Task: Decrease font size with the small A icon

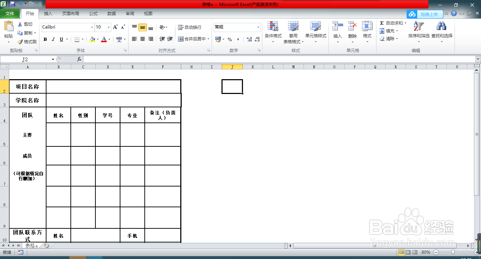Action: [x=123, y=27]
